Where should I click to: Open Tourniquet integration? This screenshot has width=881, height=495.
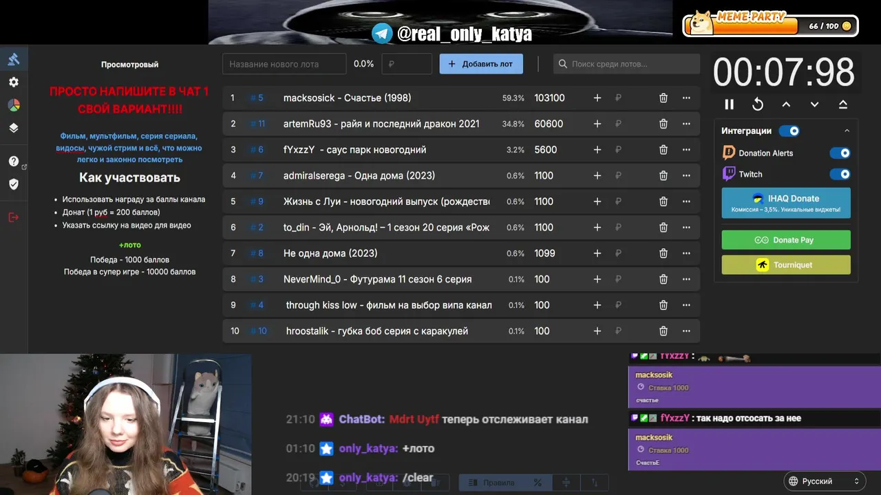[786, 265]
